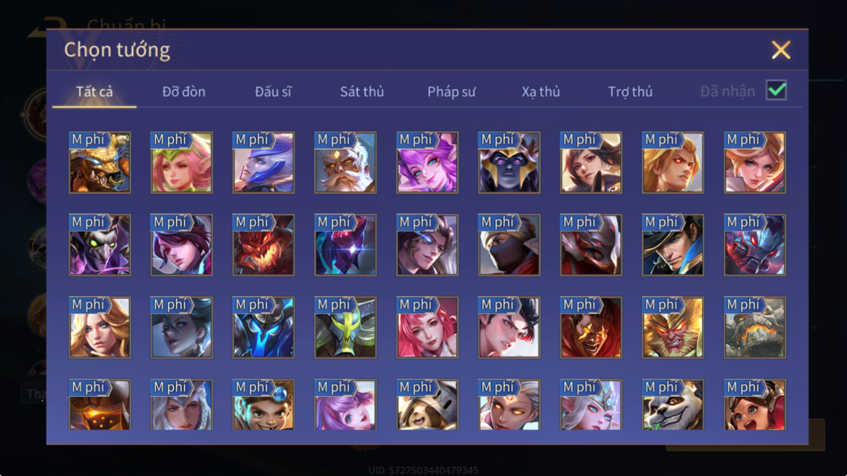The width and height of the screenshot is (847, 476).
Task: Select the green-eyed purple joker hero
Action: 100,245
